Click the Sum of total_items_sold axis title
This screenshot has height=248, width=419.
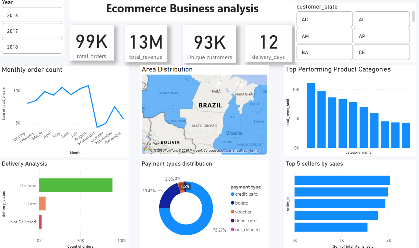pyautogui.click(x=353, y=246)
